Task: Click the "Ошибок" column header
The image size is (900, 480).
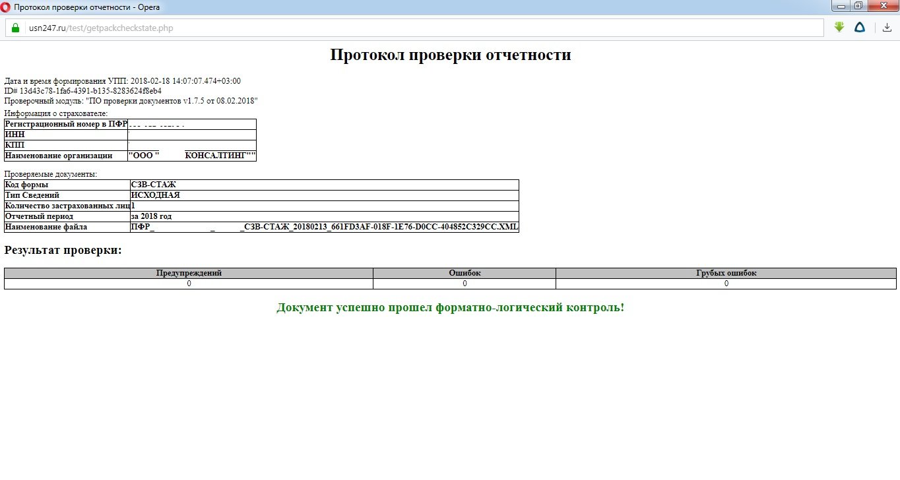Action: [465, 273]
